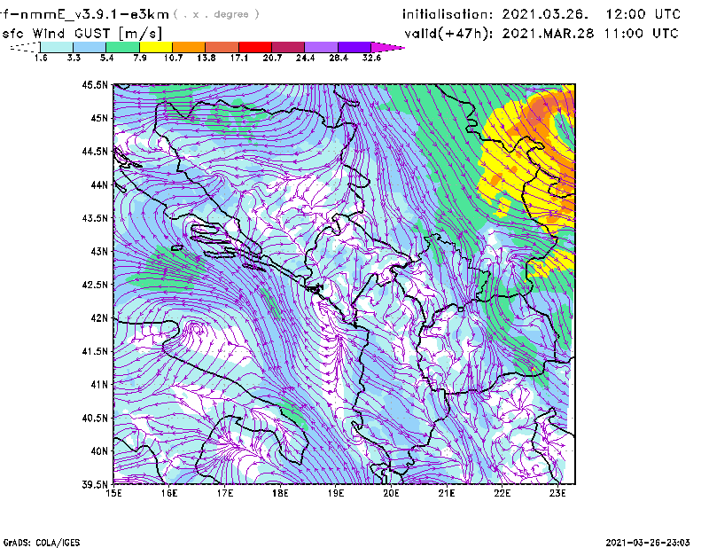Click the latitude label 42N
The height and width of the screenshot is (548, 709).
point(99,318)
